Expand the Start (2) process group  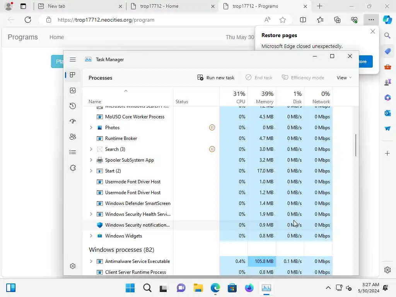pyautogui.click(x=91, y=171)
